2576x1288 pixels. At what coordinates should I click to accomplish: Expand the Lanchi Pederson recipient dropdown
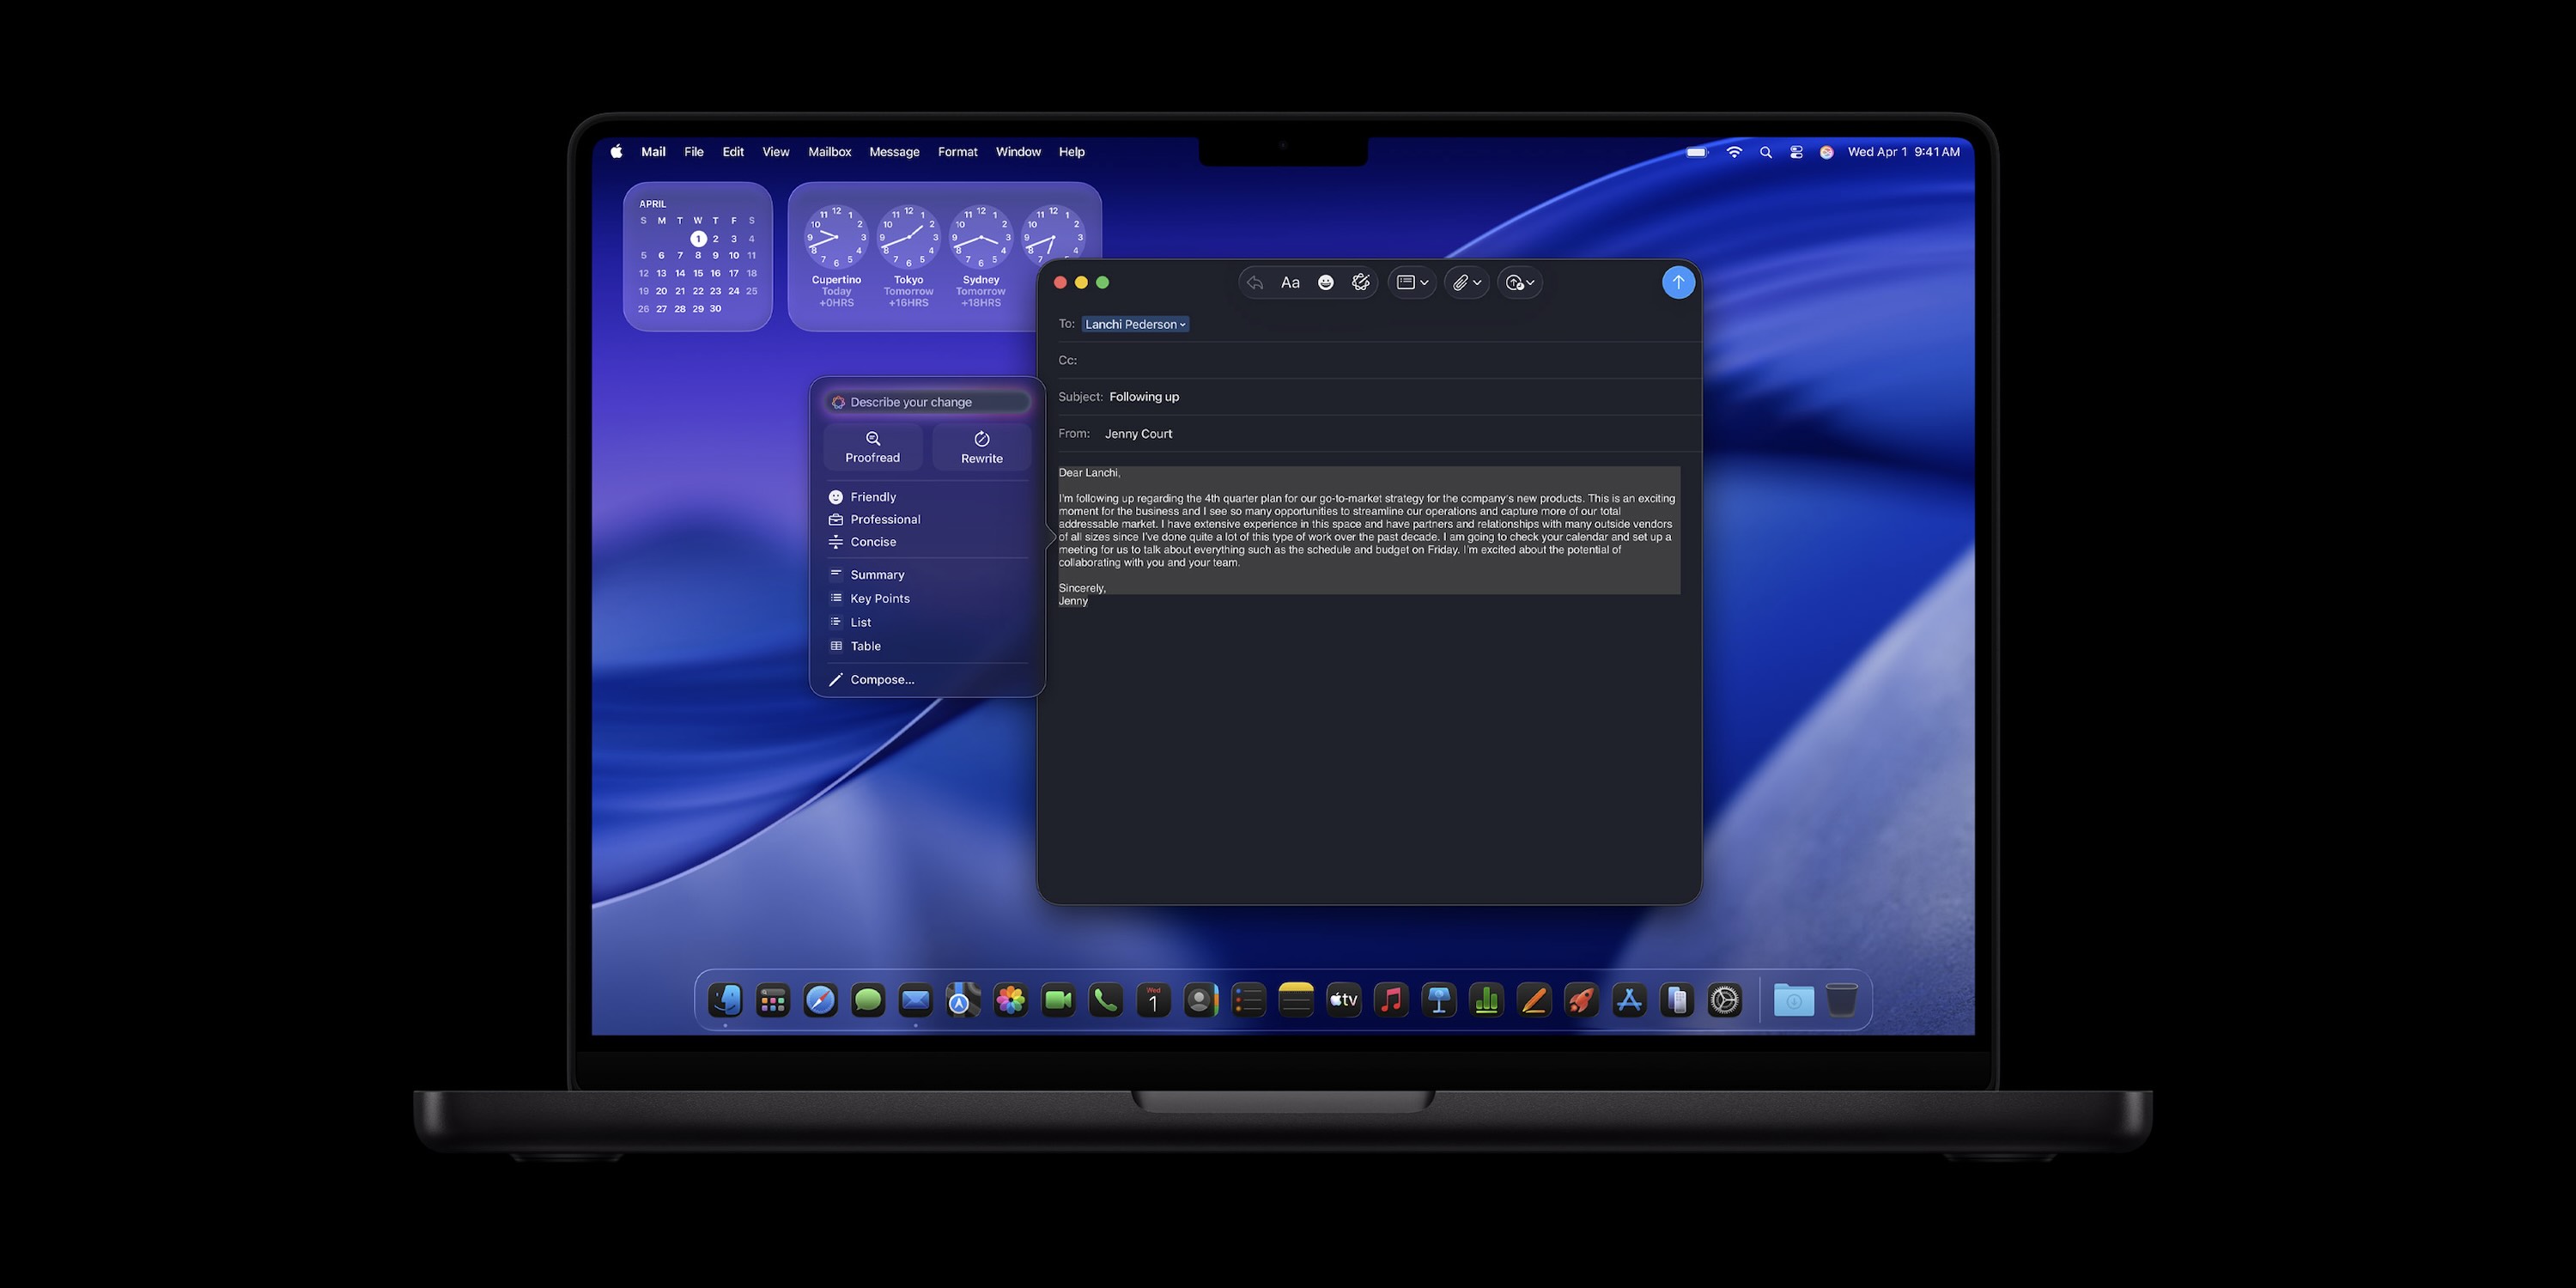pyautogui.click(x=1183, y=324)
